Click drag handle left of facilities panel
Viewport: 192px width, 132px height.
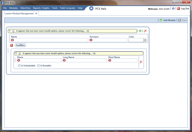[8, 51]
